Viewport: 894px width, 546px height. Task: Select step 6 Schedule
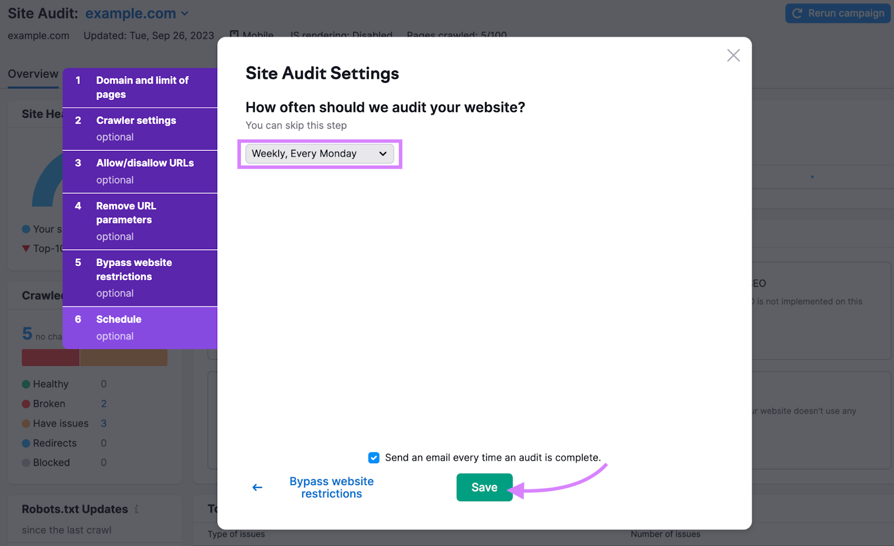coord(140,326)
